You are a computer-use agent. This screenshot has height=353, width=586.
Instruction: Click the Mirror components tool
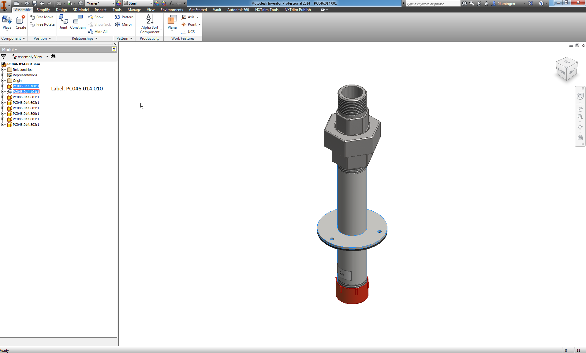124,24
